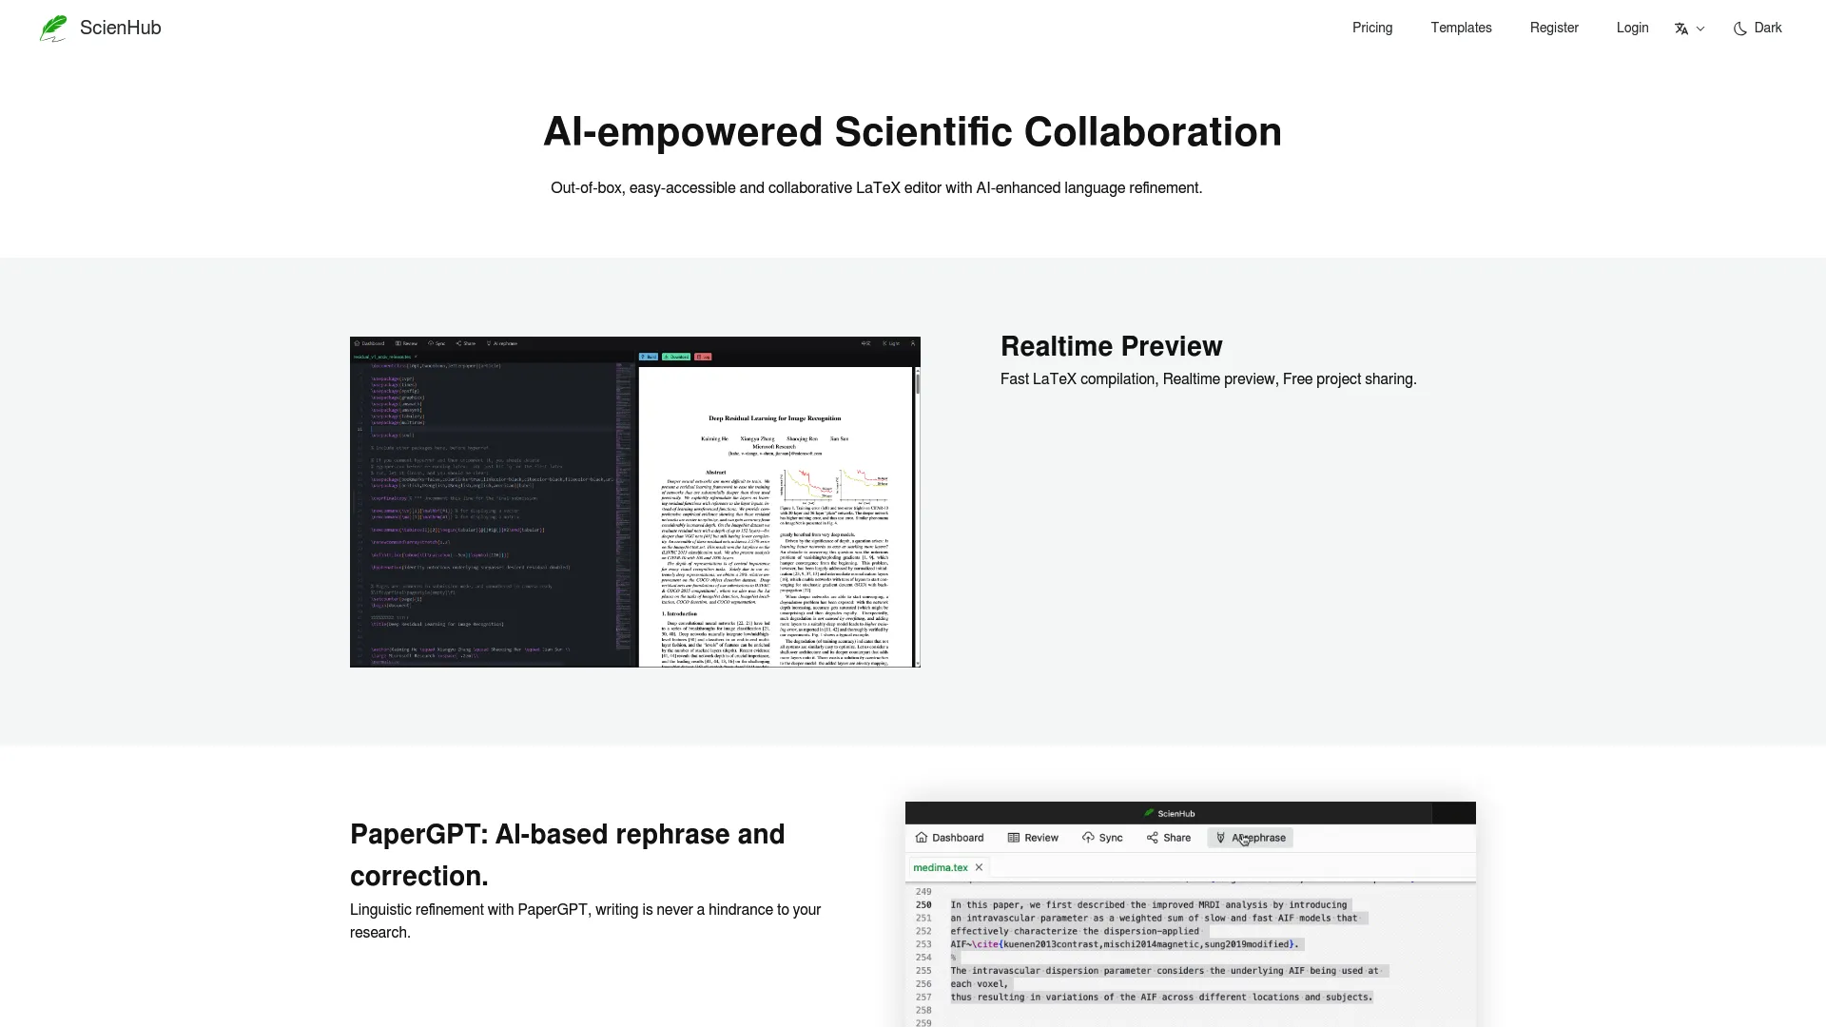1826x1027 pixels.
Task: Click the Register button
Action: [x=1554, y=28]
